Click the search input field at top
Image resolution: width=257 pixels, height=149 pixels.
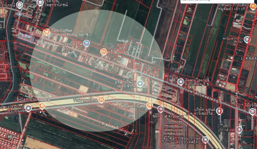[217, 1]
